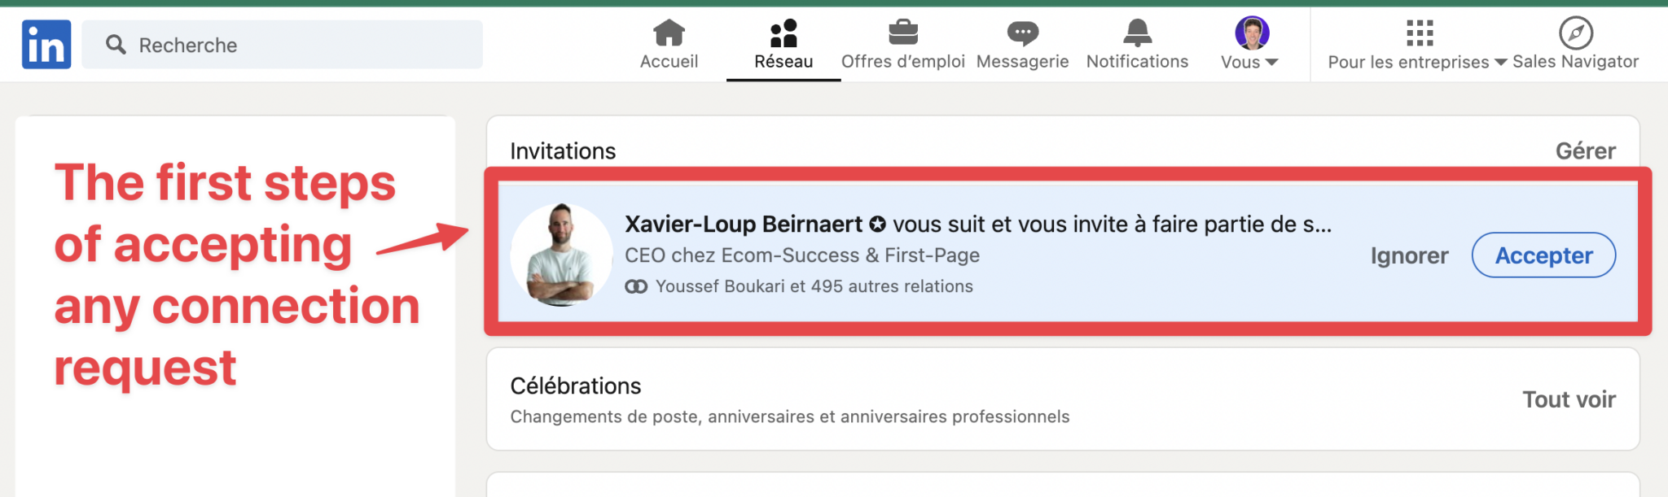Expand the Pour les entreprises chevron
This screenshot has height=497, width=1668.
click(1501, 61)
